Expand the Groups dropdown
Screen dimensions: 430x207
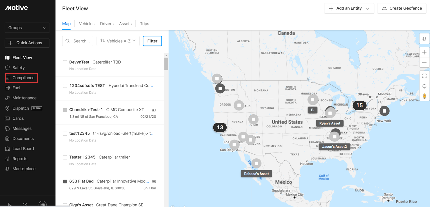pos(27,28)
